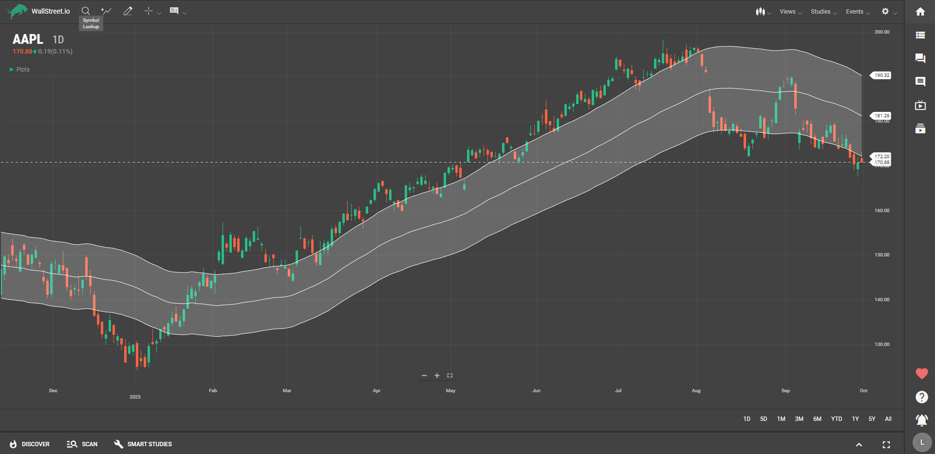The height and width of the screenshot is (454, 935).
Task: Click the AAPL ticker symbol label
Action: (x=28, y=39)
